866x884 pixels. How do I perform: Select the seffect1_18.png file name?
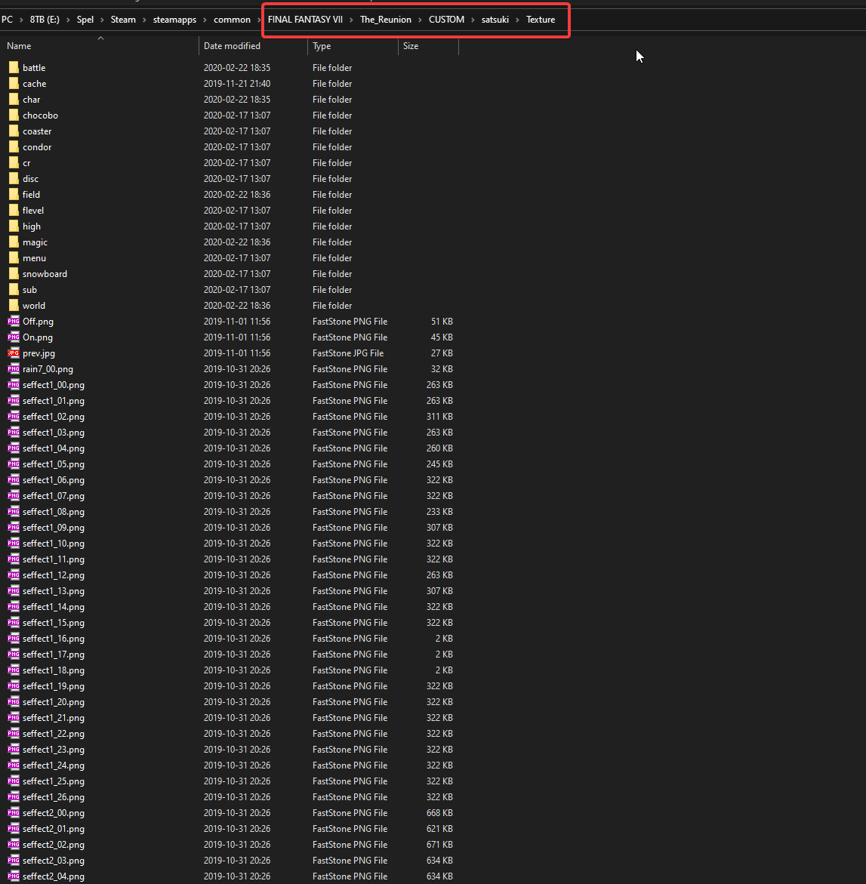54,670
